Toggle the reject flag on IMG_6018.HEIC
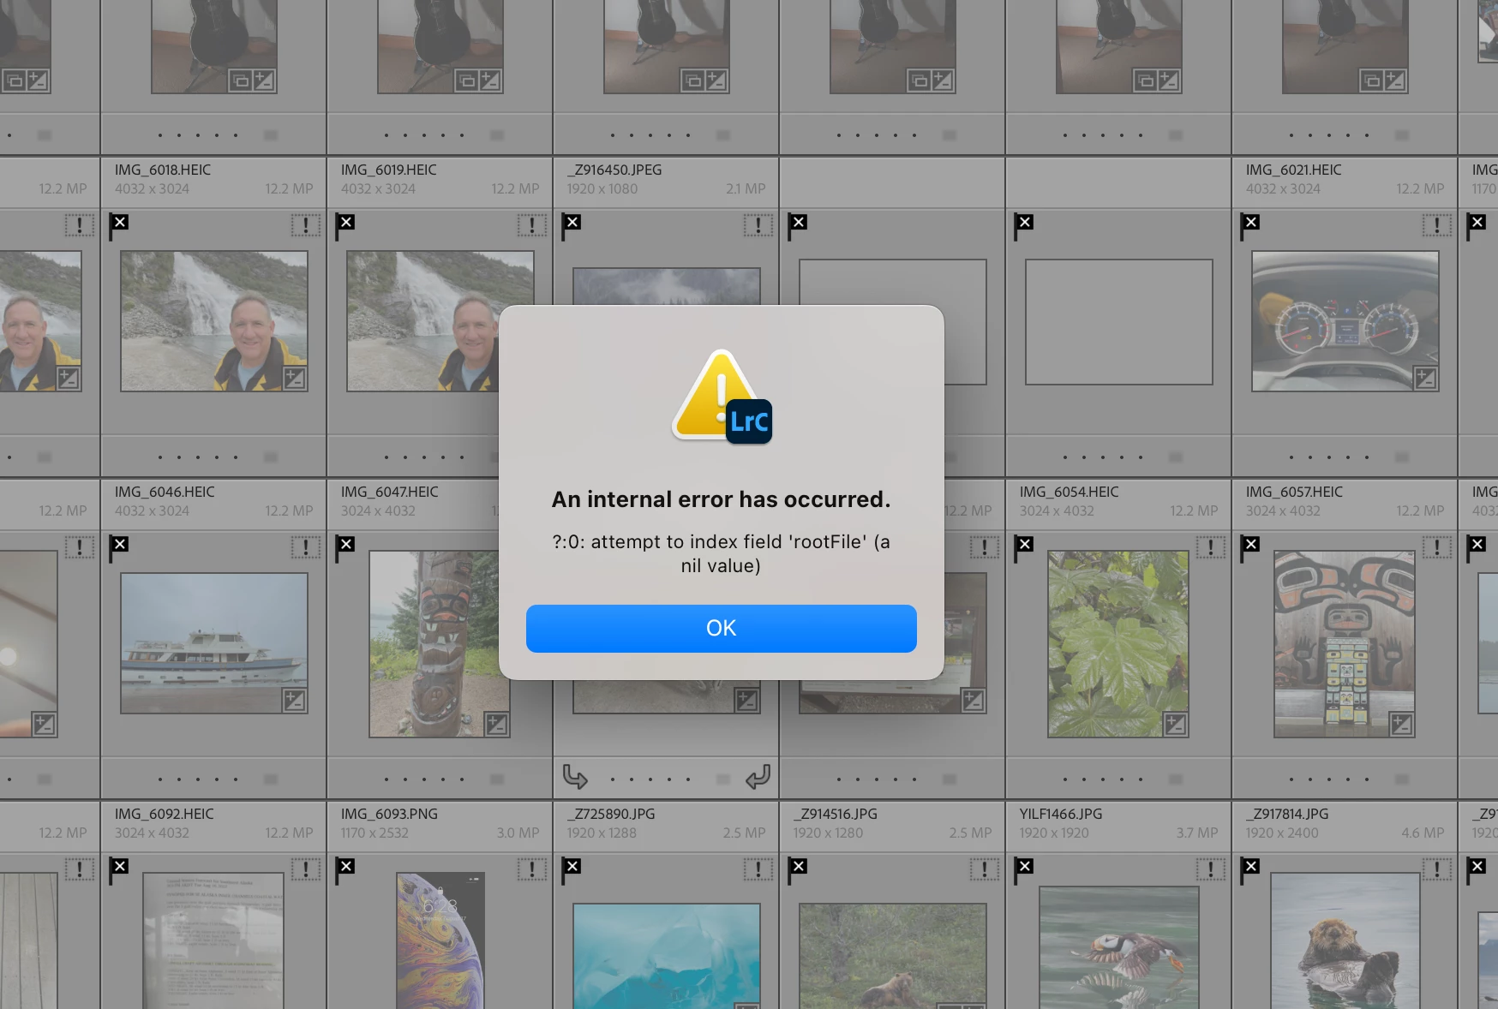The image size is (1498, 1009). tap(118, 226)
